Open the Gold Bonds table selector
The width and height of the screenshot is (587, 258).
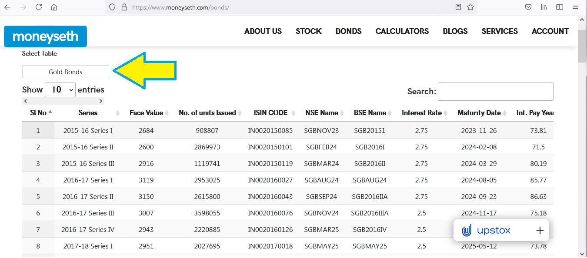pos(66,72)
